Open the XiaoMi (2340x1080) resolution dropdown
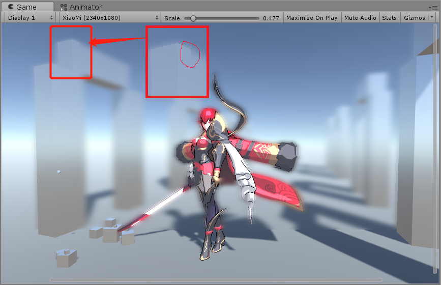Viewport: 441px width, 285px height. (110, 18)
